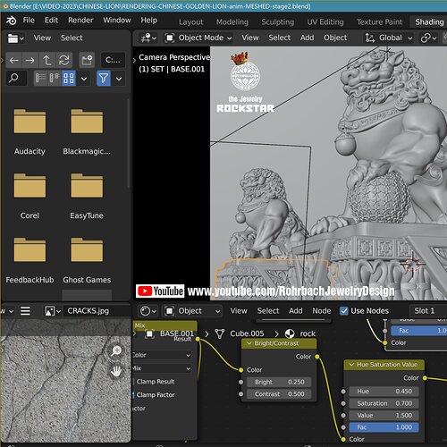Click the file browser search icon
The image size is (447, 447).
tap(13, 79)
